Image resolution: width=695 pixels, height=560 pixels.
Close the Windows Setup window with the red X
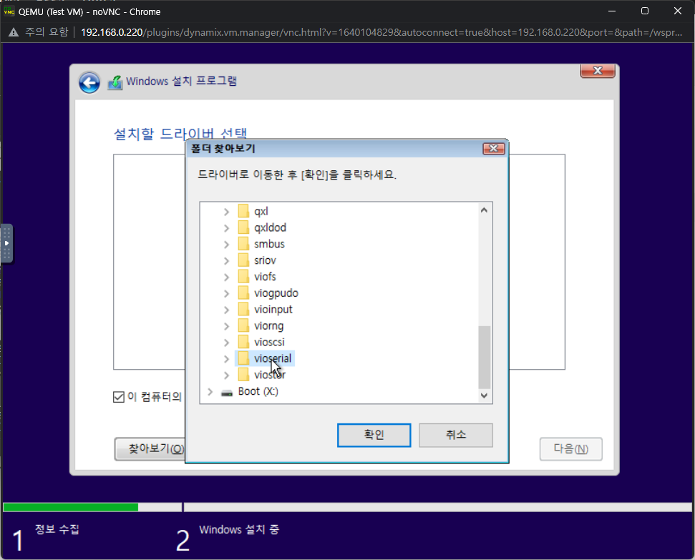598,70
